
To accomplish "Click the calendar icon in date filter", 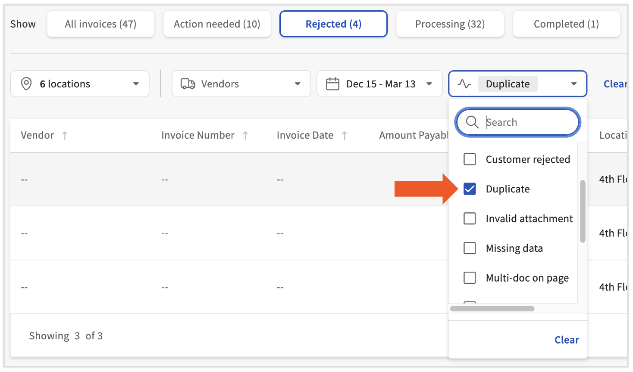I will click(x=332, y=84).
